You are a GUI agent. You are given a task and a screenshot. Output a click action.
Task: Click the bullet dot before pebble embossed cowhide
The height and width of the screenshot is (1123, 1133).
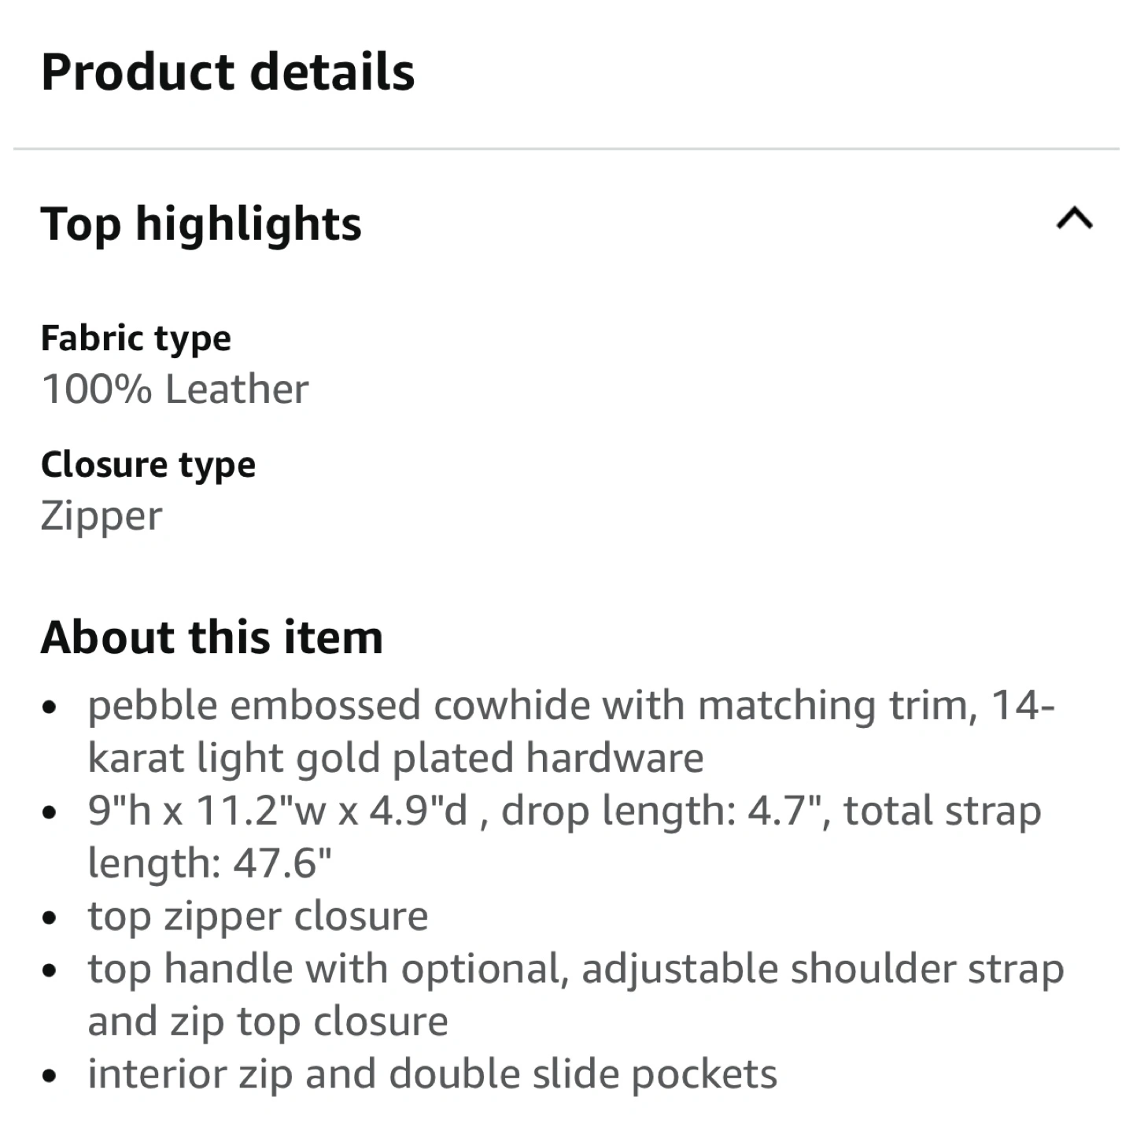click(50, 707)
